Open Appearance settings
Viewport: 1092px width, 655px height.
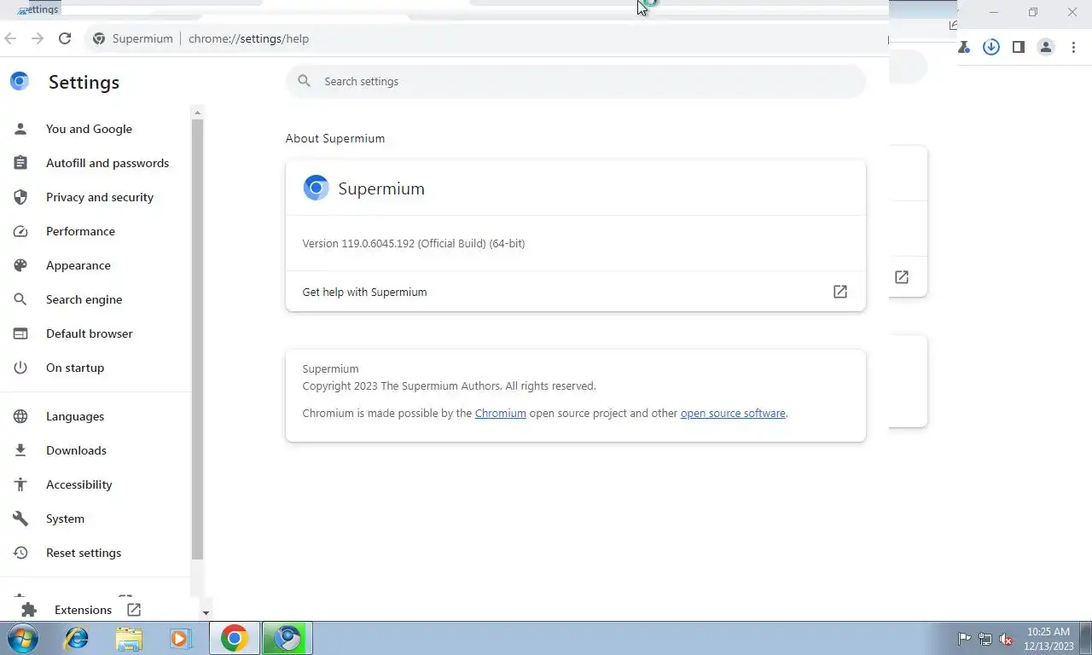[78, 265]
